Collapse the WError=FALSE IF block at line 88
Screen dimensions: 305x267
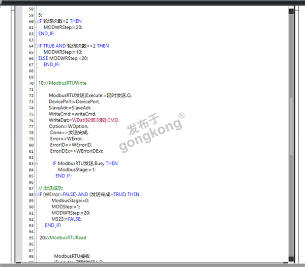(x=36, y=194)
